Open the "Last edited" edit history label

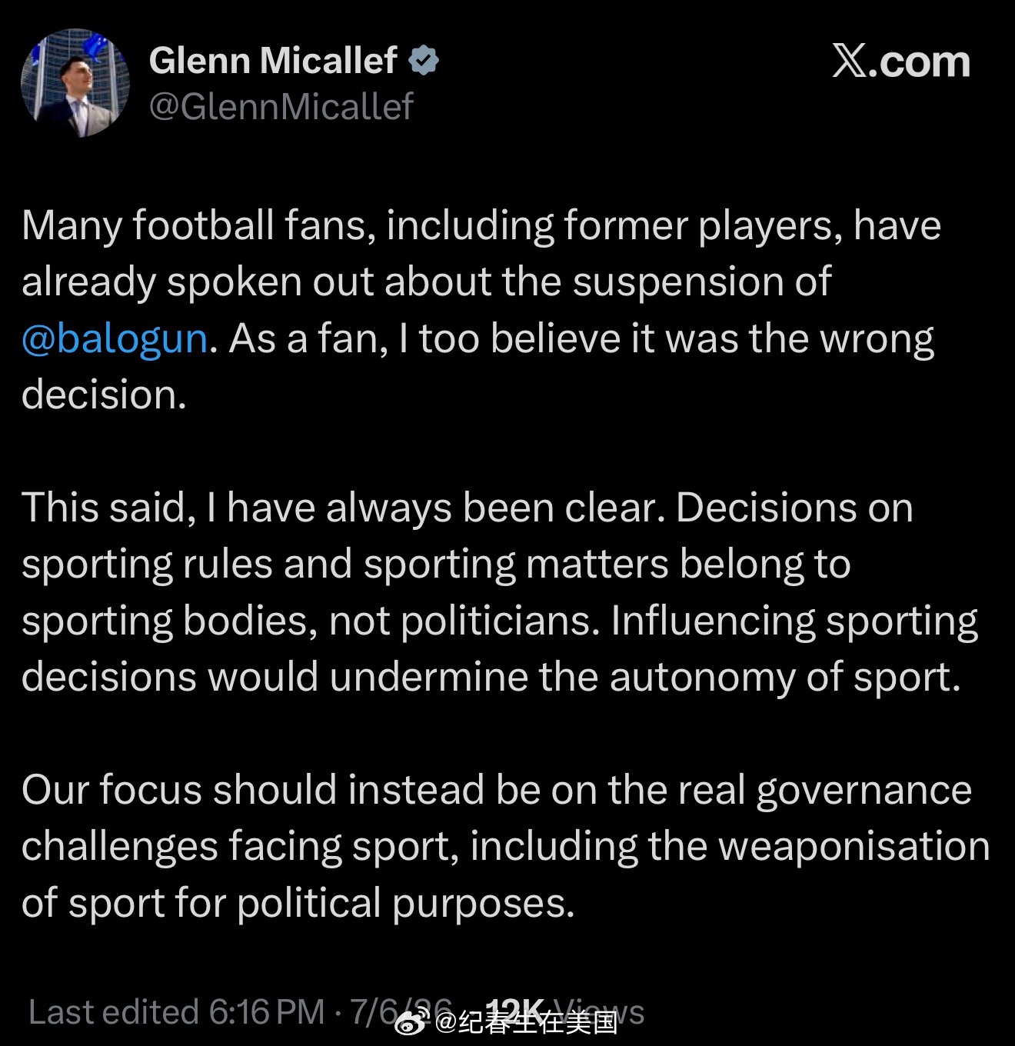tap(114, 1011)
